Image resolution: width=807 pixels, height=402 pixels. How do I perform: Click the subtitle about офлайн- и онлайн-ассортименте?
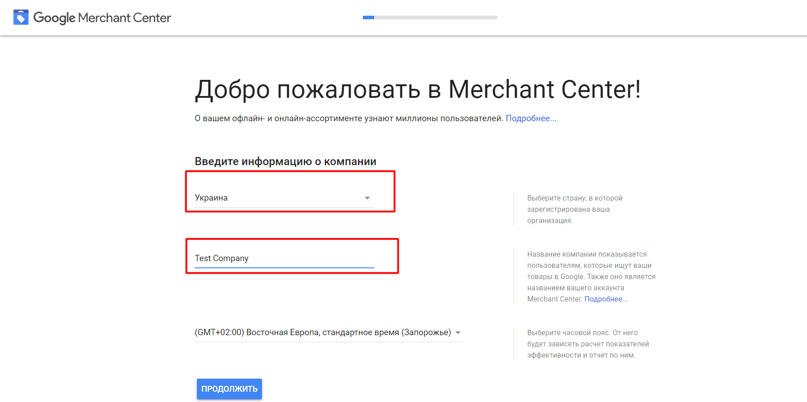(x=349, y=118)
